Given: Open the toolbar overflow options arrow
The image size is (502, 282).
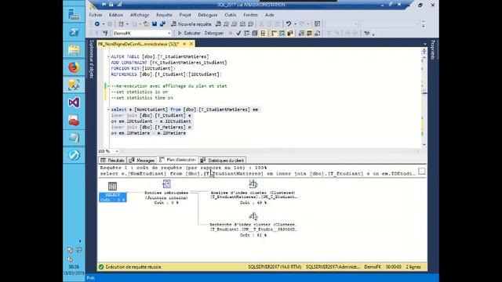Looking at the screenshot, I should (x=373, y=34).
